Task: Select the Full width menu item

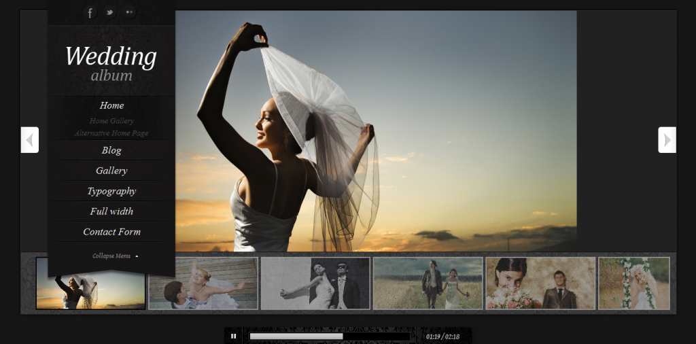Action: coord(111,211)
